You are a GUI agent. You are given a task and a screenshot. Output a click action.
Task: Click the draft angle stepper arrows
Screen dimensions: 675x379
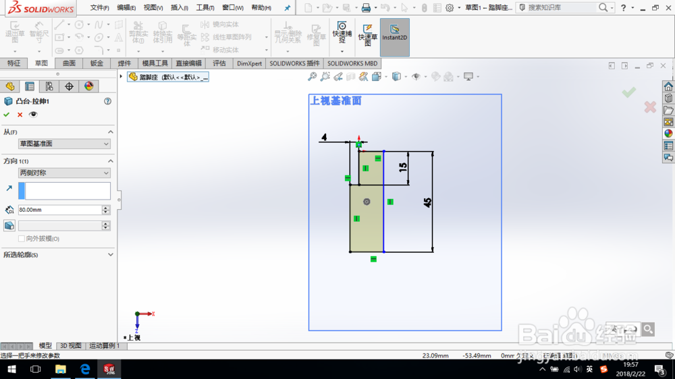click(106, 225)
